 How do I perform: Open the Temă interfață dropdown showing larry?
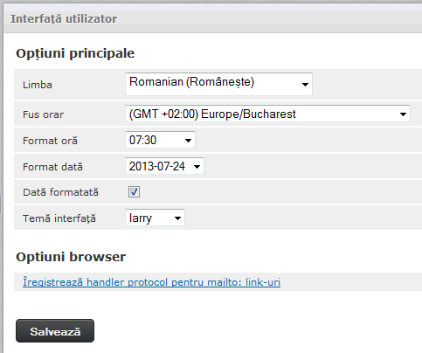click(x=155, y=218)
